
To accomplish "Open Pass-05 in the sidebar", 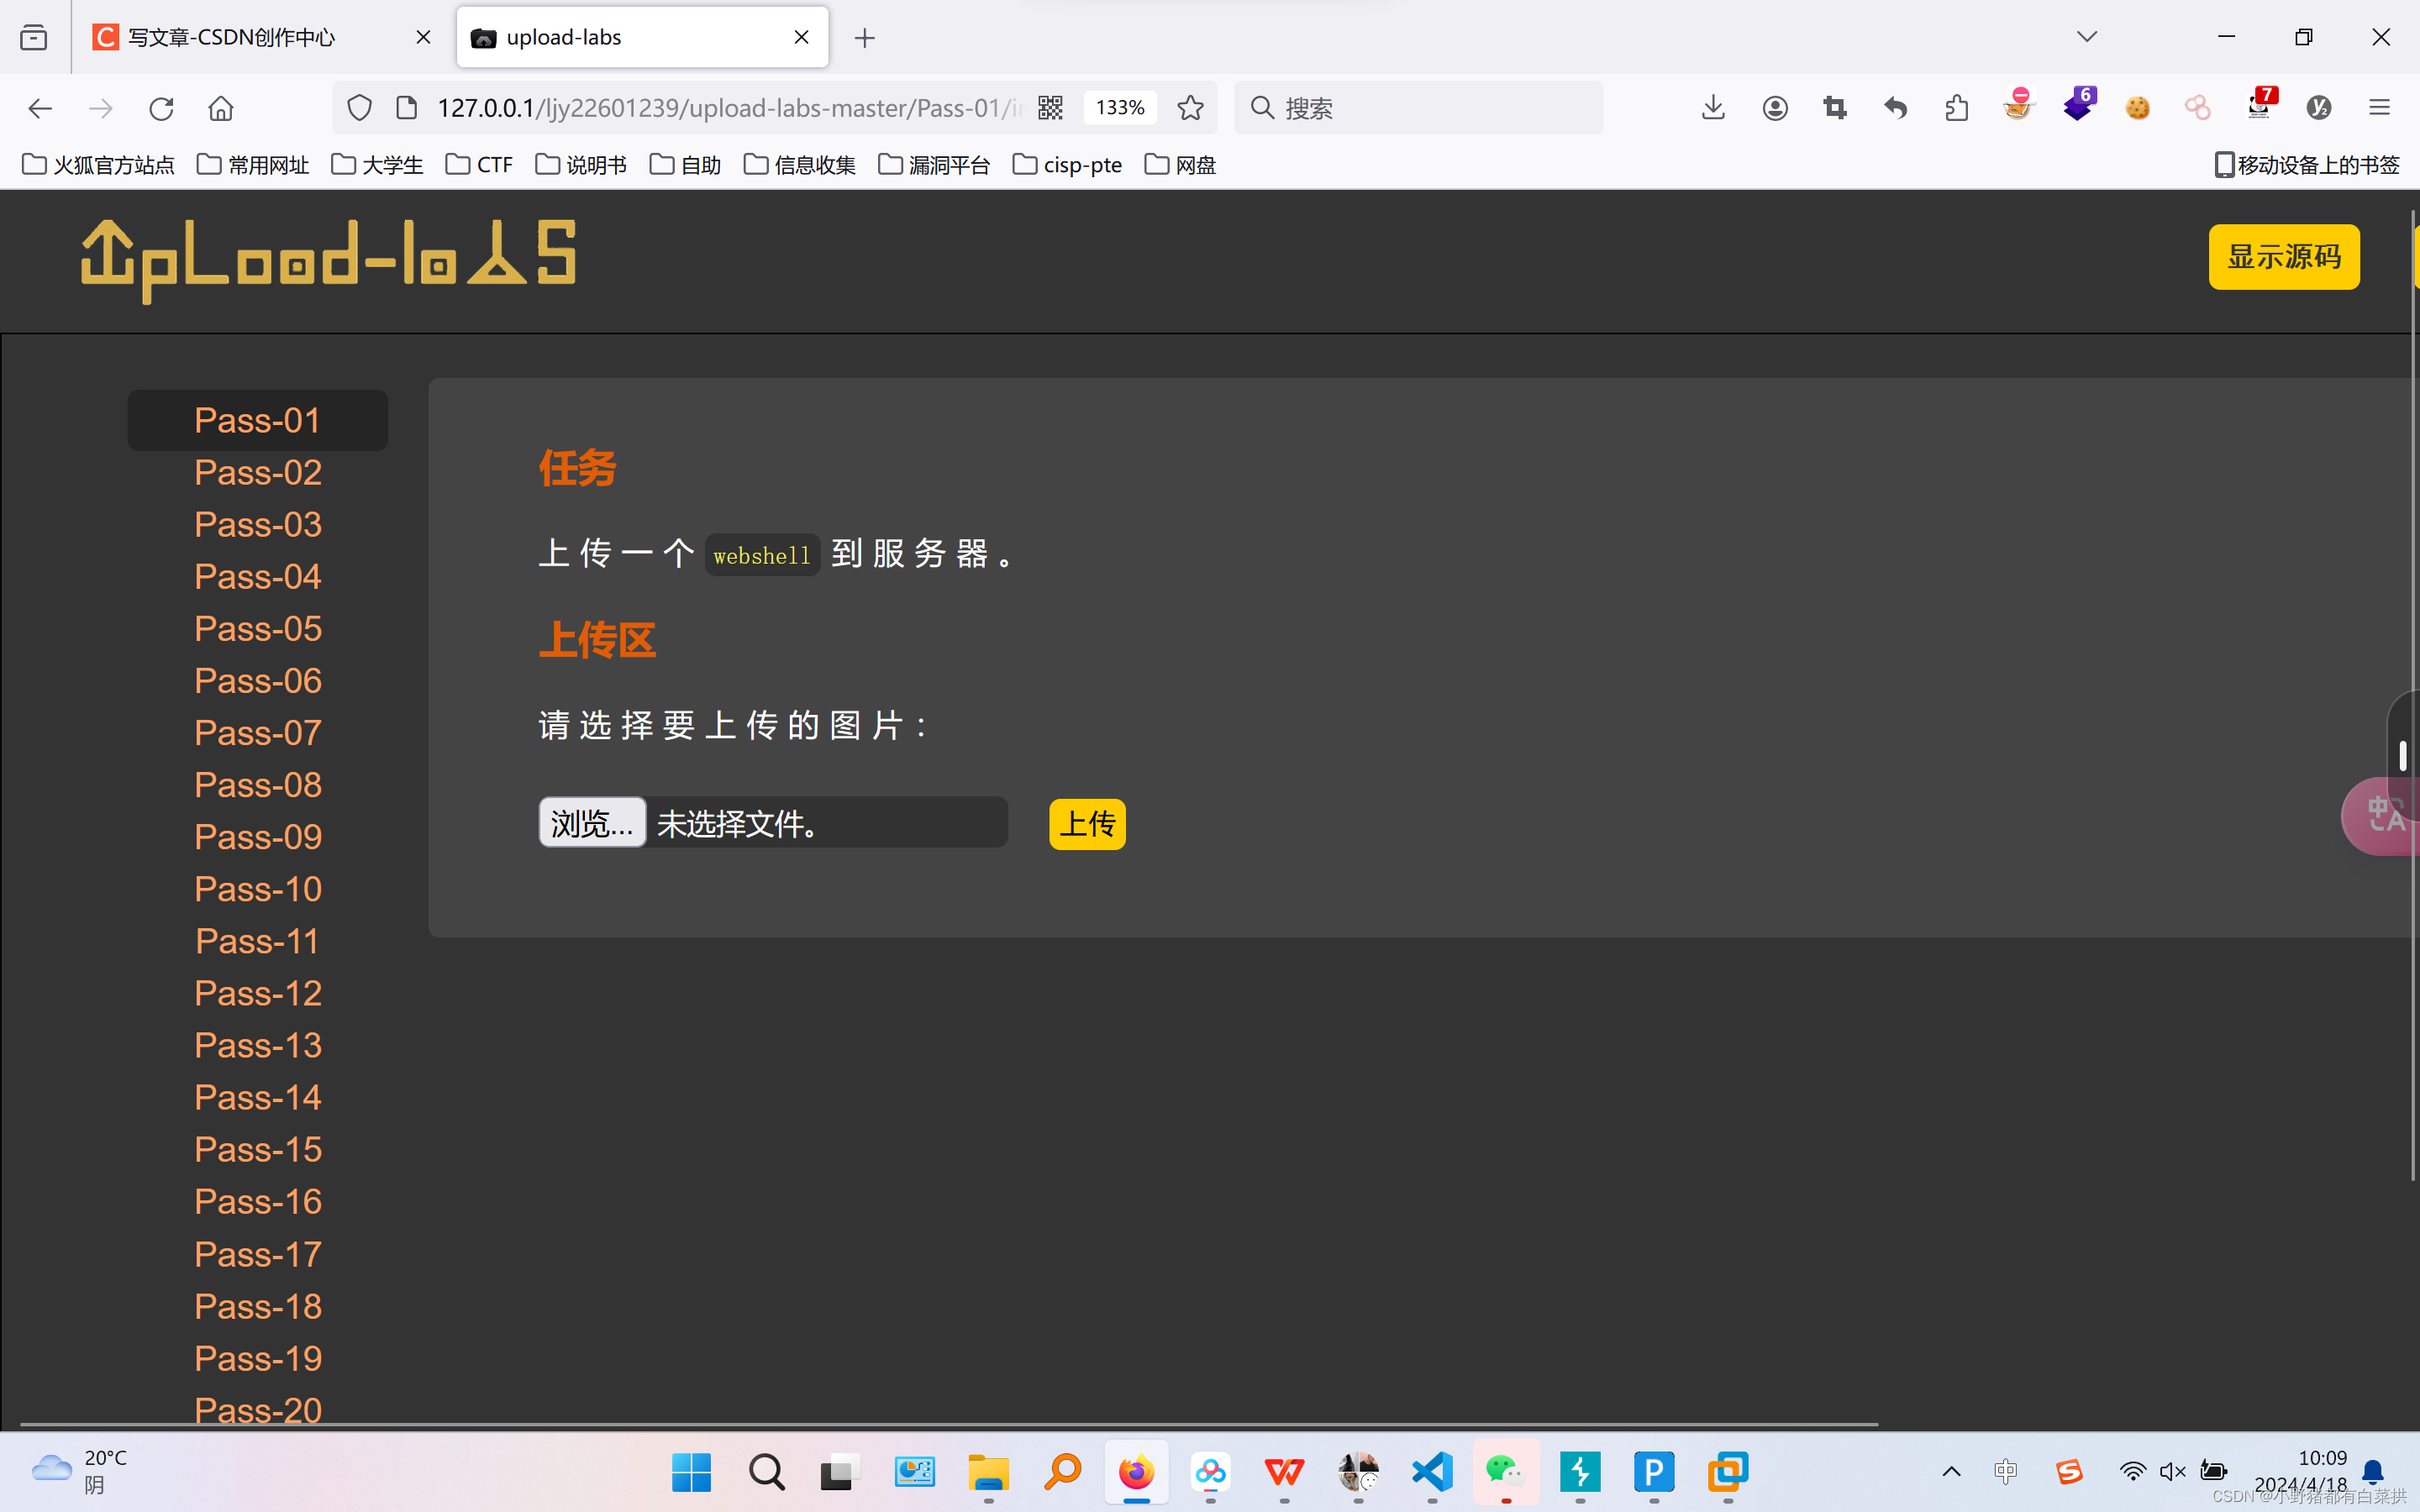I will [258, 628].
